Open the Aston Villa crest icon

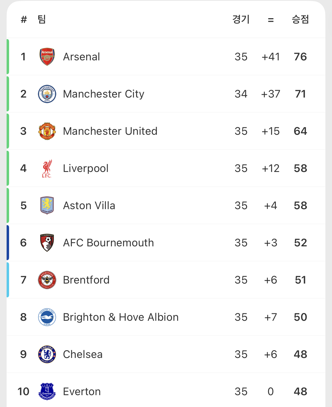[47, 206]
